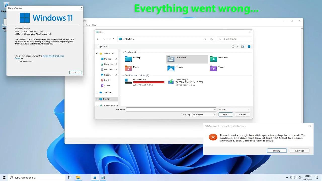Open the View menu in Notepad

coord(88,25)
